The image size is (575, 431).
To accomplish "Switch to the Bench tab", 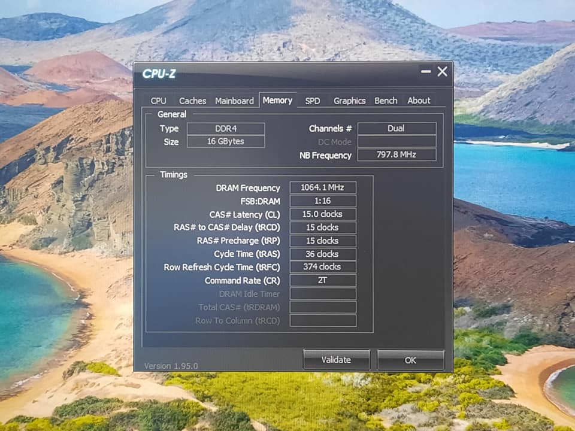I will [386, 101].
